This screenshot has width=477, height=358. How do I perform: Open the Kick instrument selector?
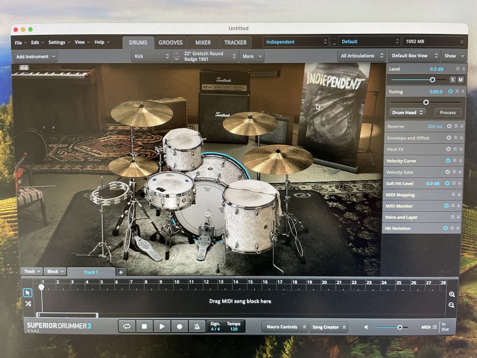tap(151, 56)
